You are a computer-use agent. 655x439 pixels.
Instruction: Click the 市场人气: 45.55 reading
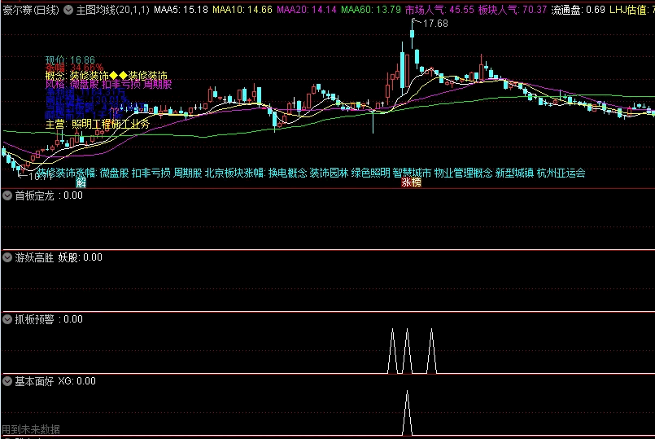pyautogui.click(x=439, y=10)
